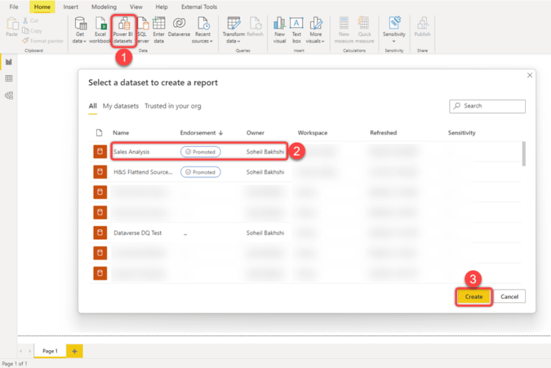Click dataset icon beside Sales Analysis
This screenshot has height=368, width=551.
tap(100, 152)
